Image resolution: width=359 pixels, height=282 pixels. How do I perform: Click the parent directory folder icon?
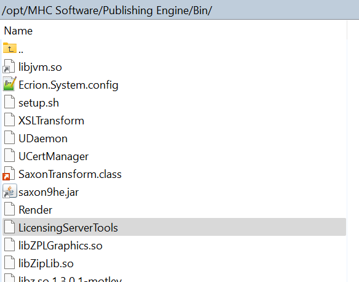pyautogui.click(x=10, y=48)
